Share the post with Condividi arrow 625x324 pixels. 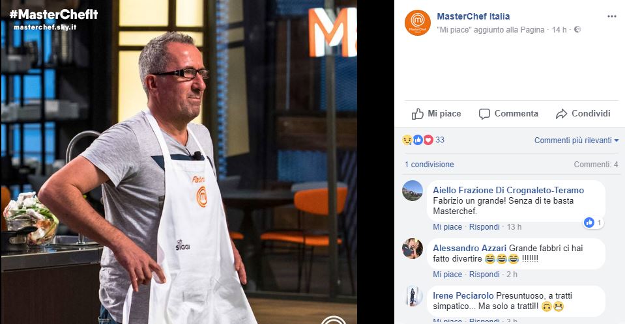[583, 114]
